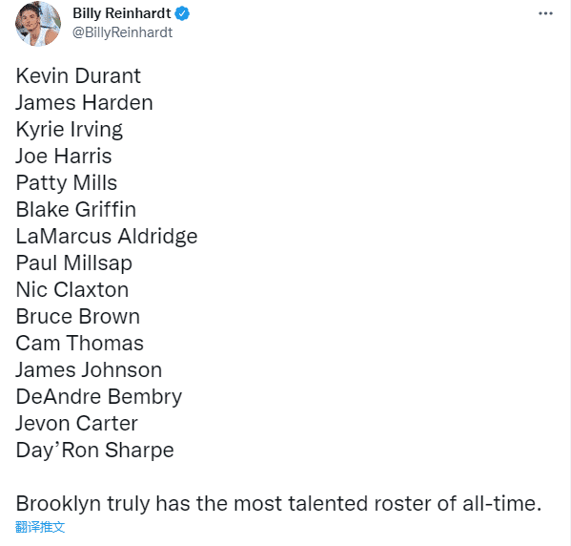Open Billy Reinhardt's profile avatar
The height and width of the screenshot is (546, 571).
[38, 23]
